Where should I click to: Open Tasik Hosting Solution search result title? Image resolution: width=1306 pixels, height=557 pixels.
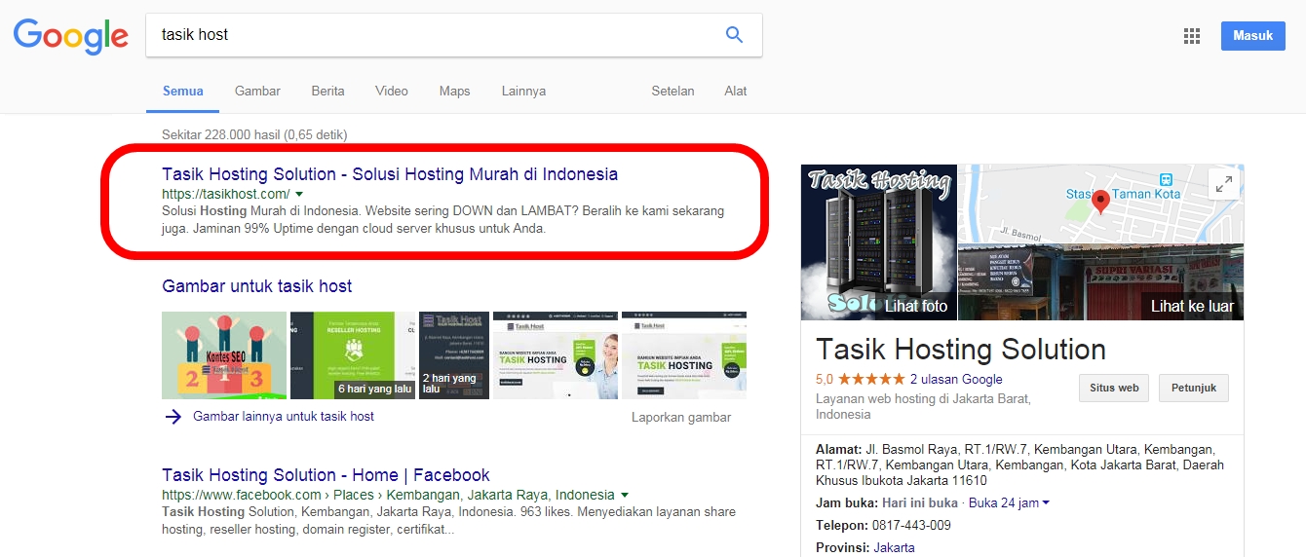click(390, 174)
